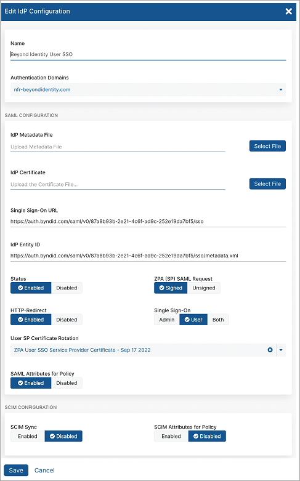The image size is (300, 481).
Task: Click the Cancel link
Action: pyautogui.click(x=44, y=471)
